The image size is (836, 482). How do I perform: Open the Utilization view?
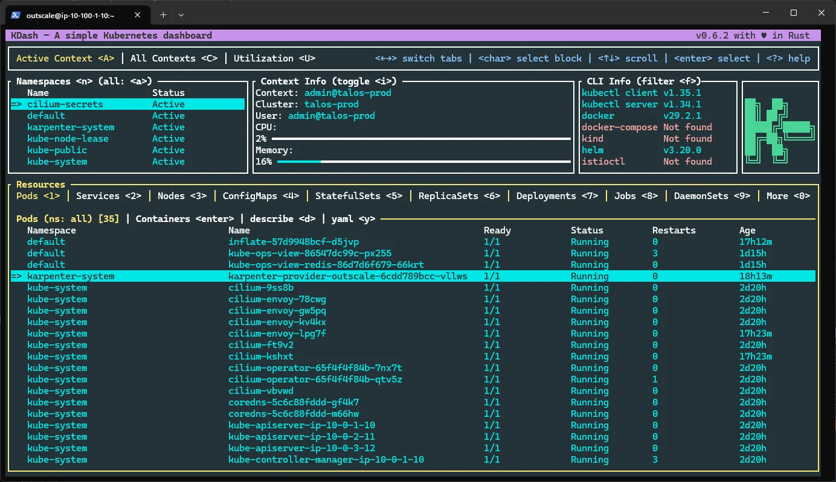coord(274,58)
